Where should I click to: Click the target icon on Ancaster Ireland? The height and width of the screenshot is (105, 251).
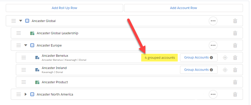[x=225, y=70]
